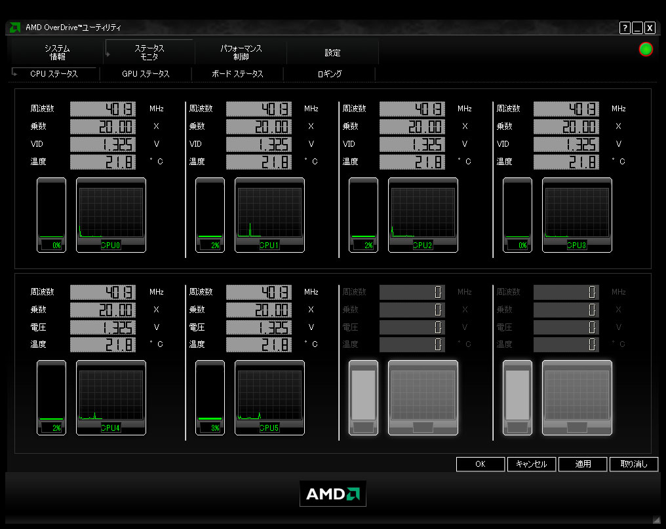Click the CPU5 乗数 20.00 field
This screenshot has width=666, height=529.
click(259, 310)
